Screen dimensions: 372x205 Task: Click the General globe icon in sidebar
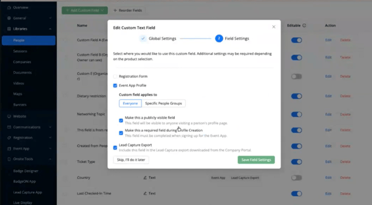(x=9, y=18)
